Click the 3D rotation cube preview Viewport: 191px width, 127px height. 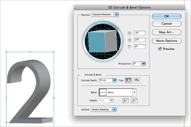[x=103, y=41]
